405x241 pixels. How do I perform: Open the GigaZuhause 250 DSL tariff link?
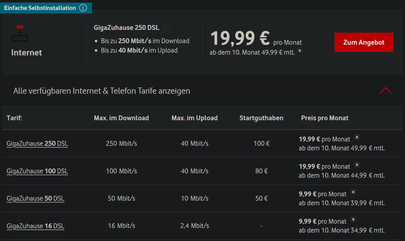[37, 143]
